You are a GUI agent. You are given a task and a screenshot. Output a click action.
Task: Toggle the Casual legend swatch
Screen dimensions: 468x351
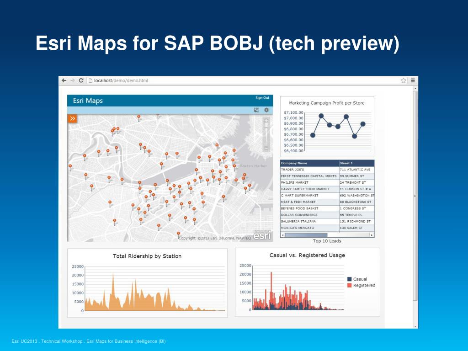click(350, 279)
